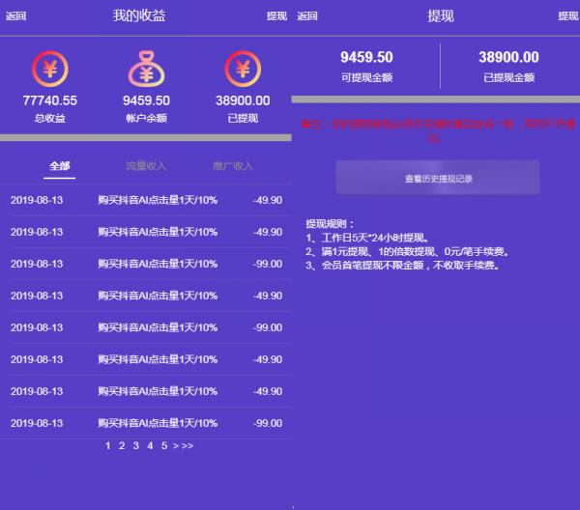Image resolution: width=580 pixels, height=510 pixels.
Task: Tap 提现 link in 我的收益 header
Action: pos(276,16)
